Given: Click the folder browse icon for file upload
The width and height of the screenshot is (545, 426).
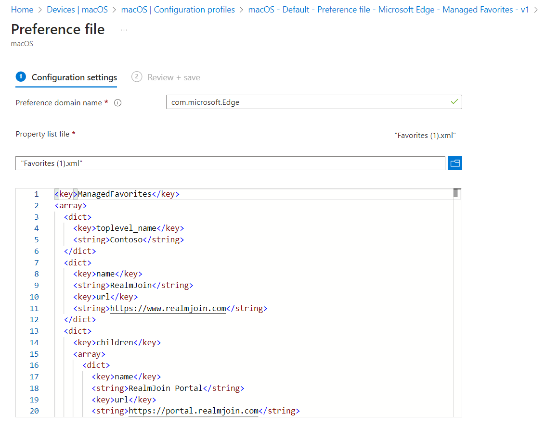Looking at the screenshot, I should (x=455, y=163).
